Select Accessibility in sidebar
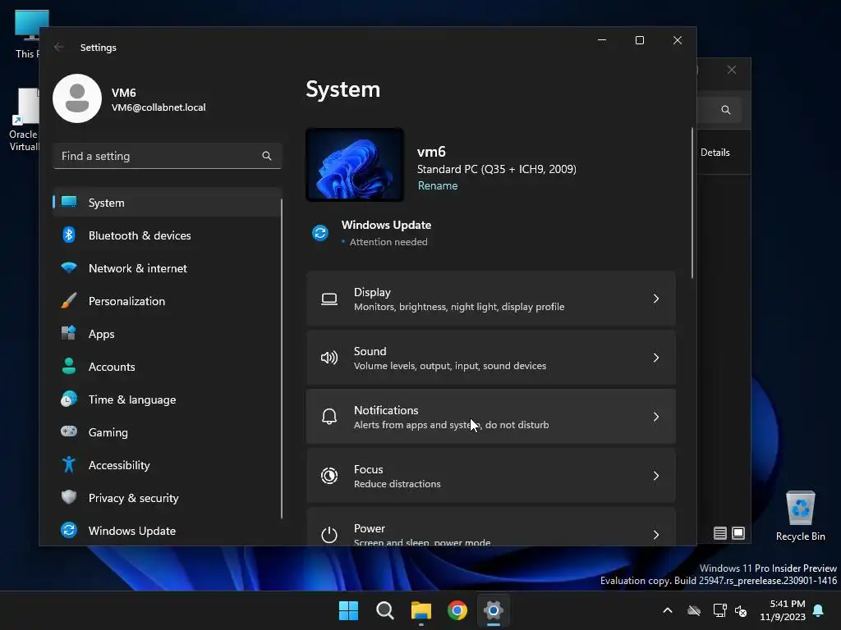Image resolution: width=841 pixels, height=630 pixels. click(167, 465)
